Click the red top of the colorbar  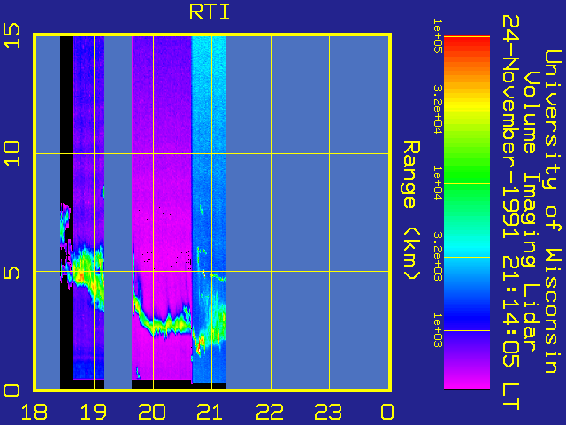467,45
